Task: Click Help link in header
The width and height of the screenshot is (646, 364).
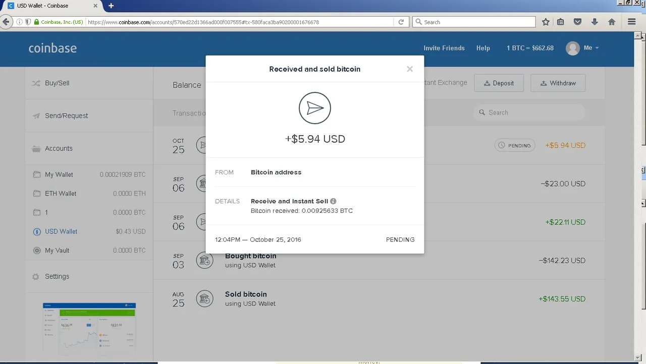Action: (x=483, y=48)
